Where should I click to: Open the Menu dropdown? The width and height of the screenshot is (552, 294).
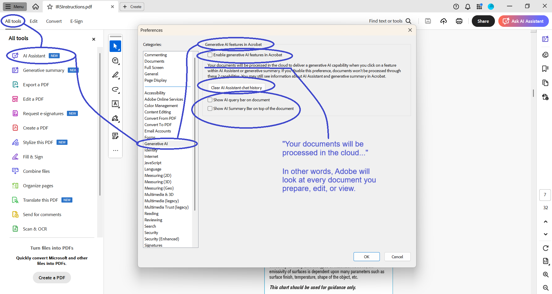point(15,7)
